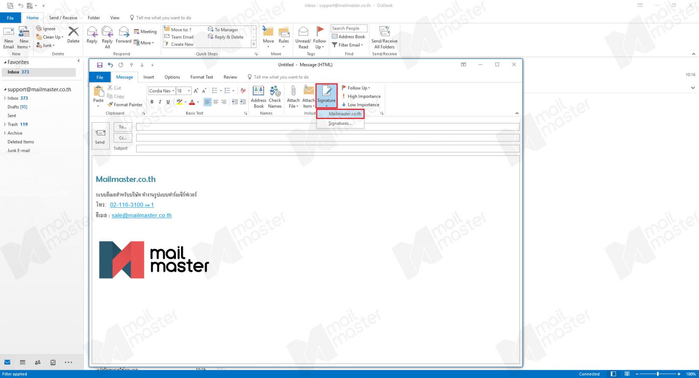
Task: Open Send / Receive tab in main window
Action: click(63, 18)
